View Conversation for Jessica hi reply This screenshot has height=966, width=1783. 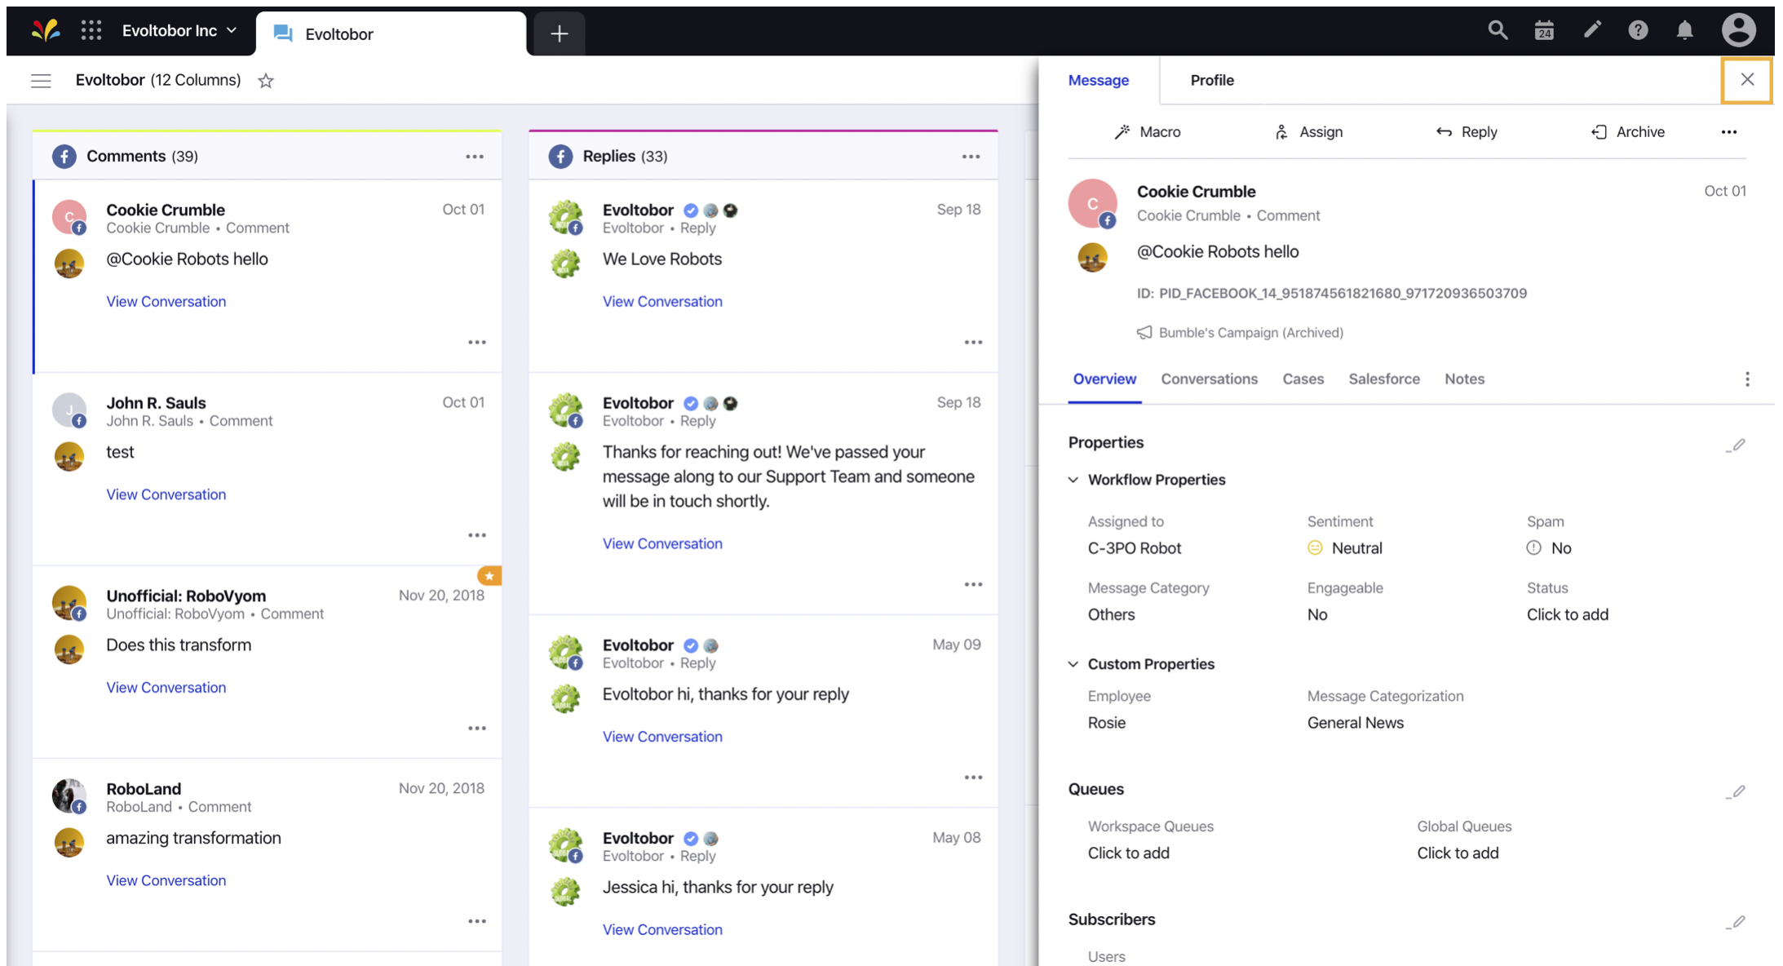[662, 929]
